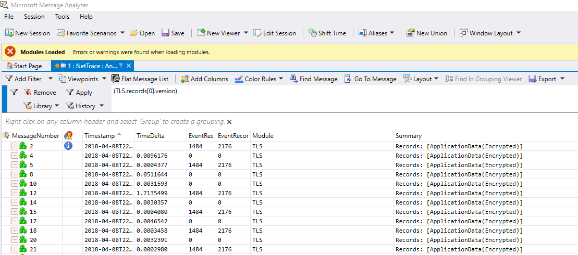The width and height of the screenshot is (578, 255).
Task: Click green message icon for message 21
Action: click(x=23, y=249)
